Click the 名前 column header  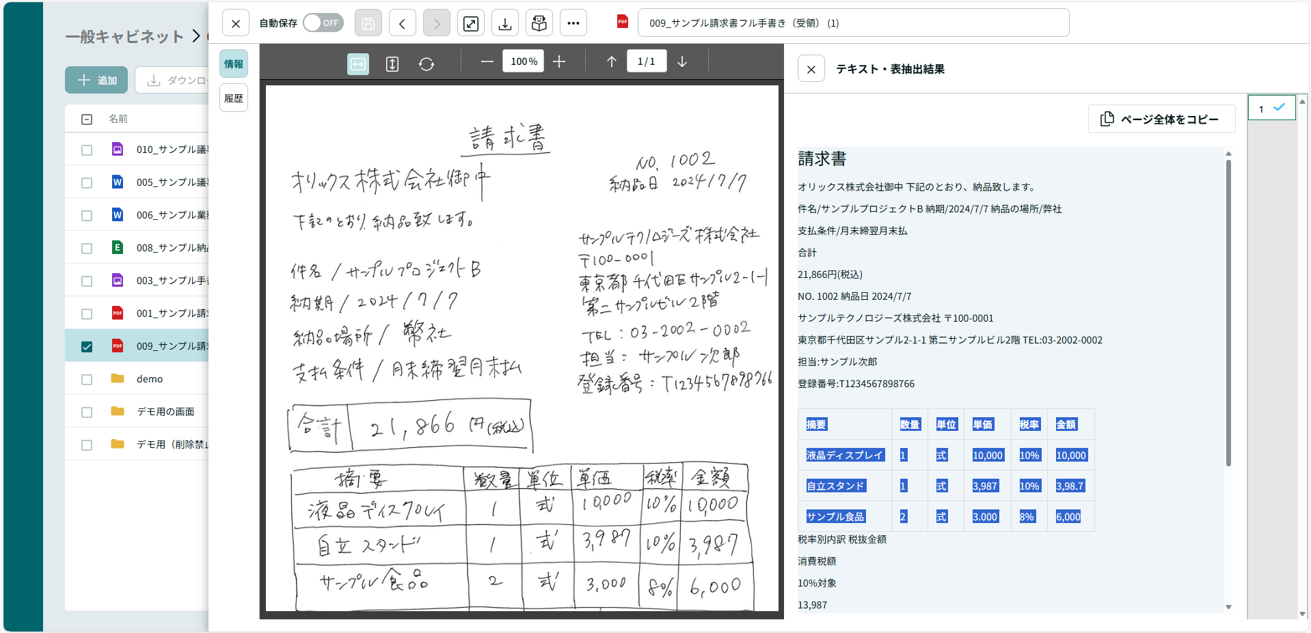118,119
